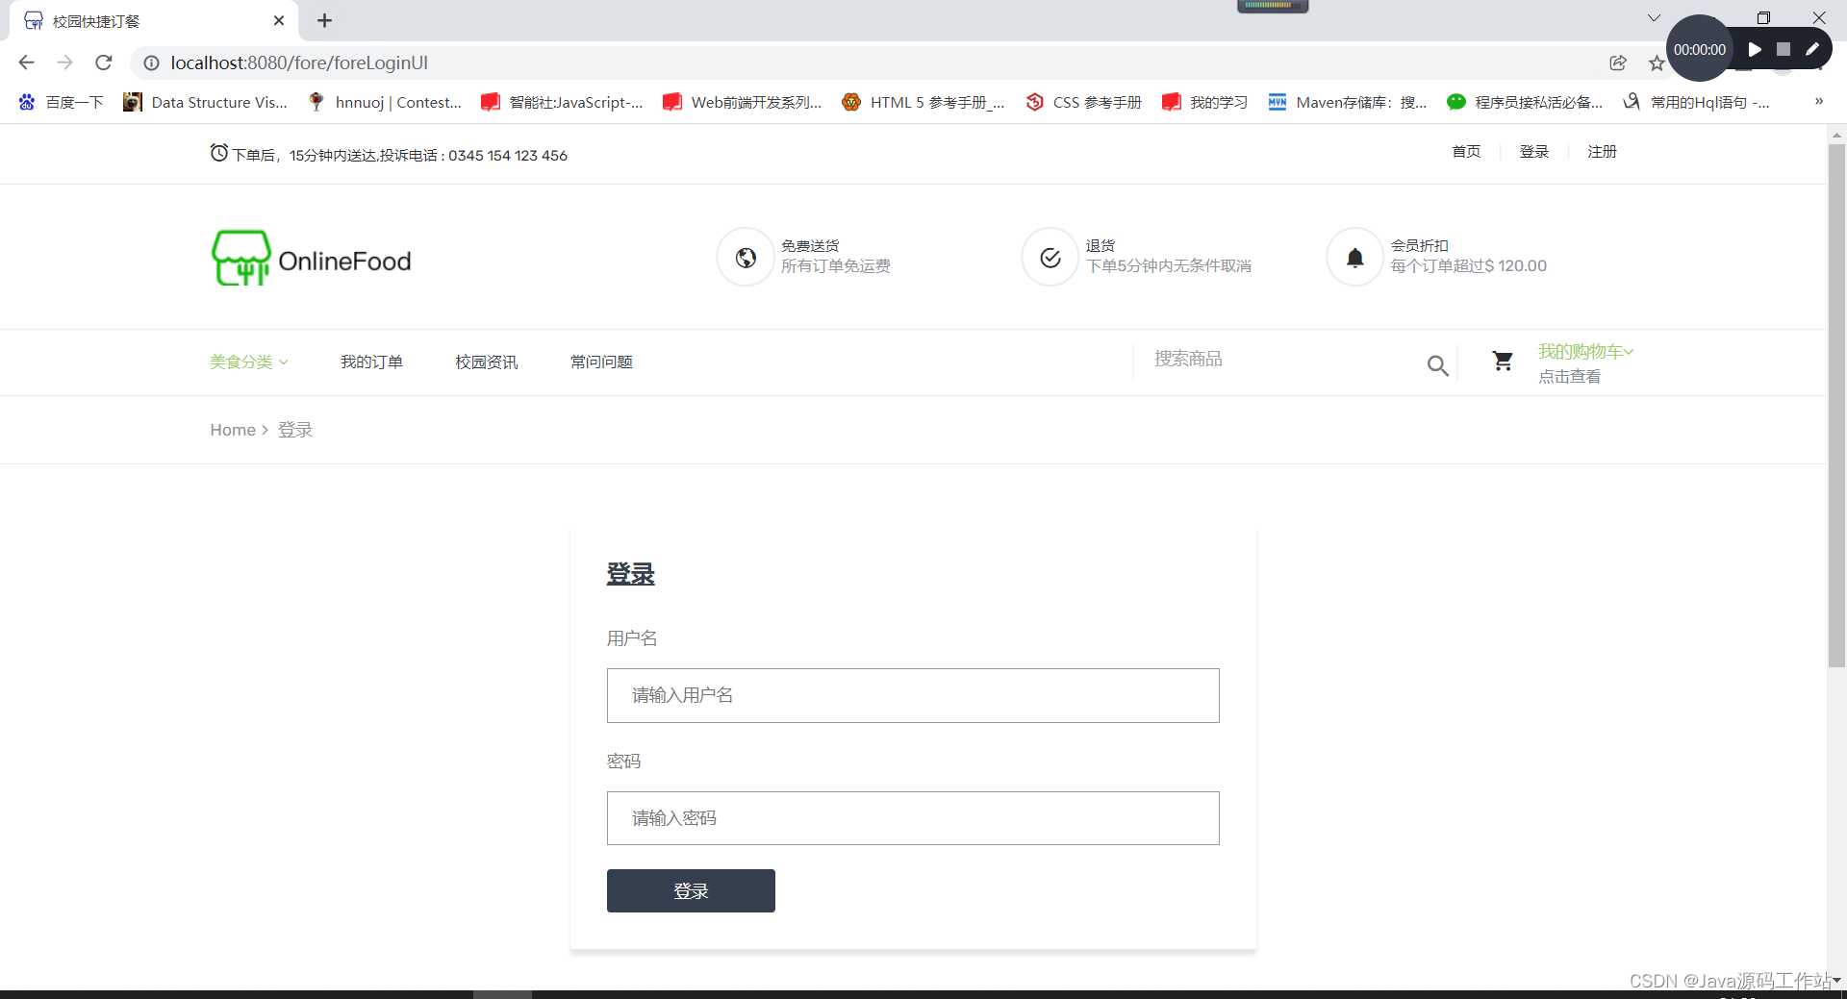1847x999 pixels.
Task: Open the 程序员接私活必备 bookmark
Action: point(1525,102)
